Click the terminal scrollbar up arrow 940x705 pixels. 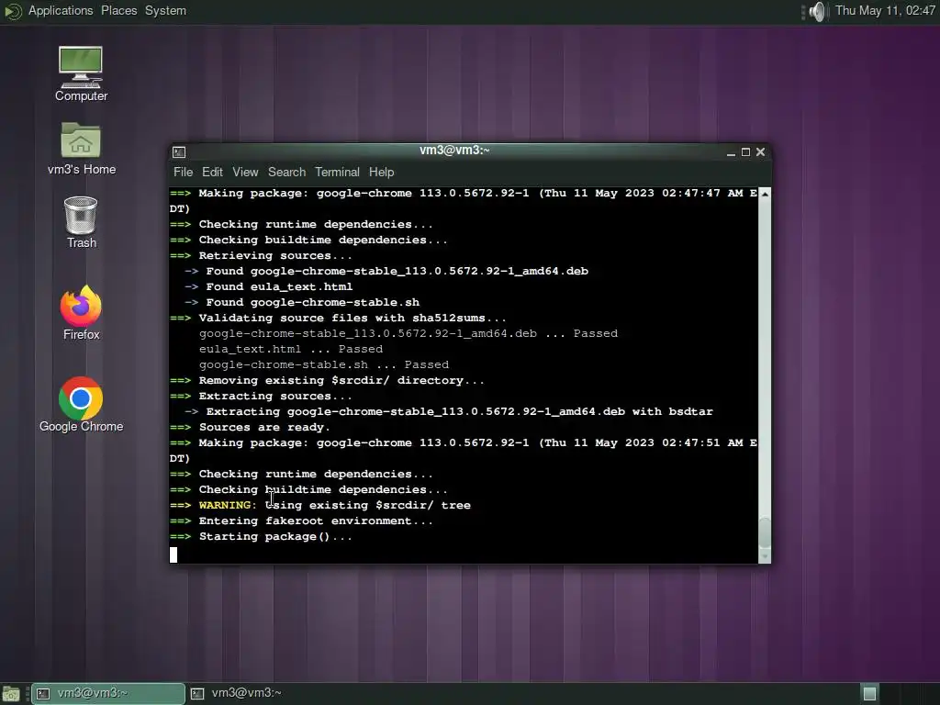pyautogui.click(x=765, y=195)
